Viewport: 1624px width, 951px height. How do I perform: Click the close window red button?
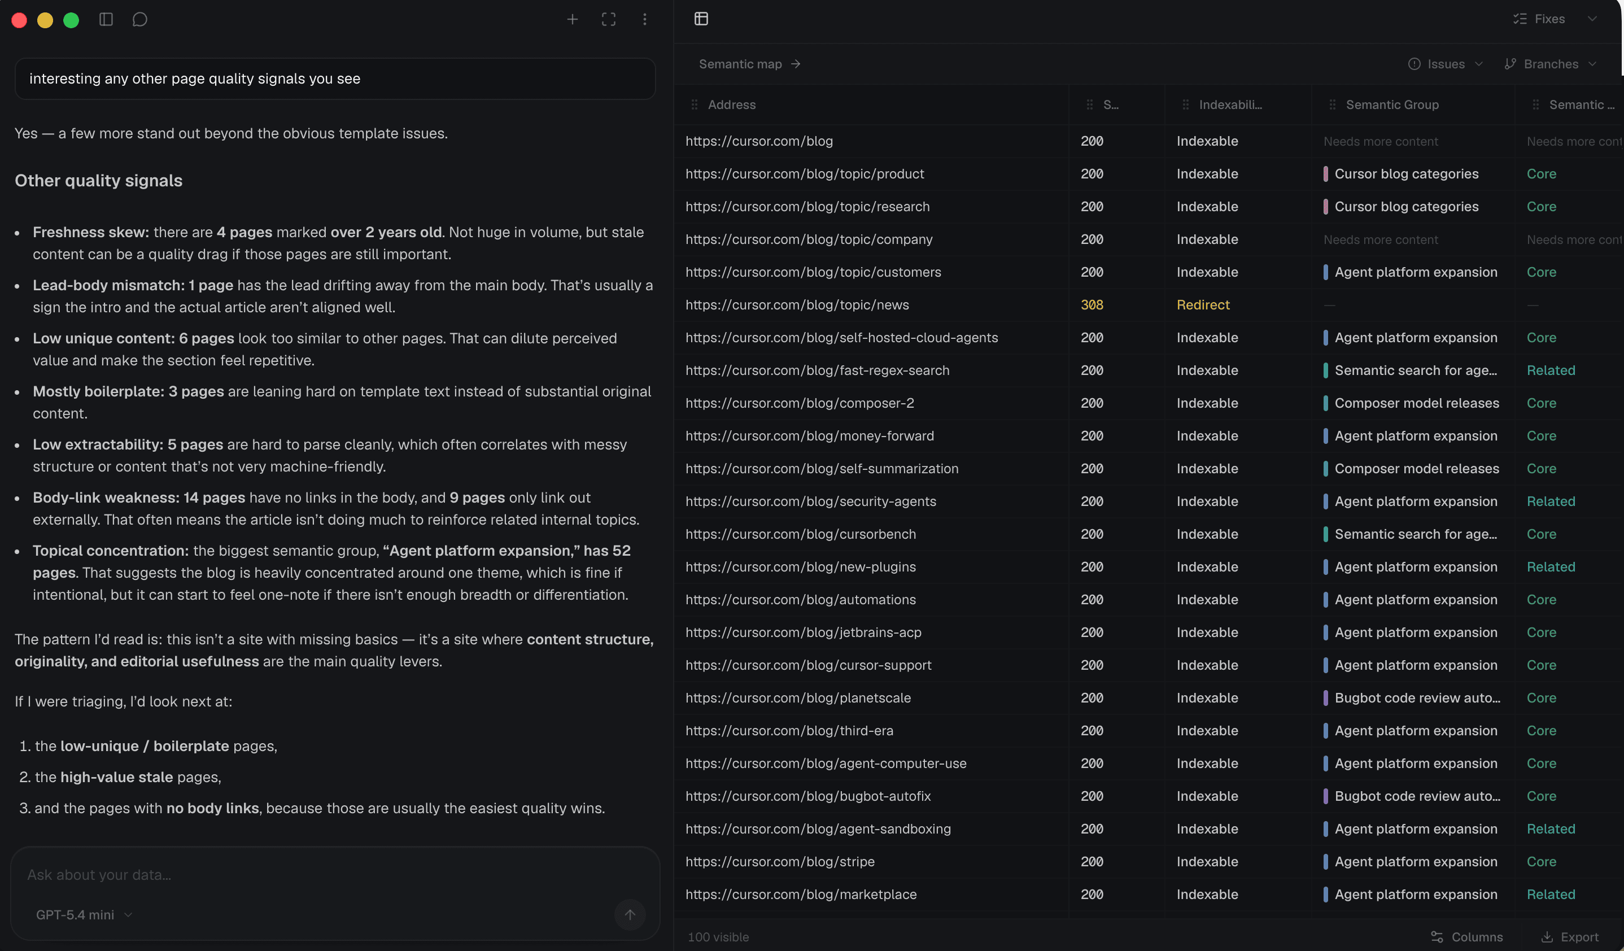[19, 20]
